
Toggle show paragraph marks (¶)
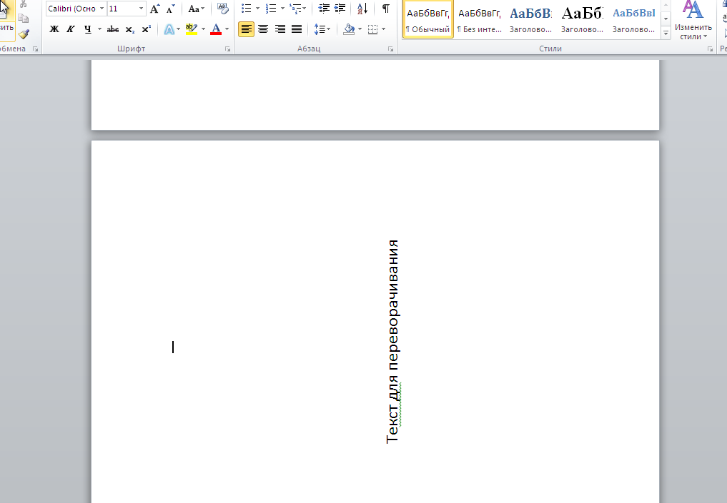point(386,9)
